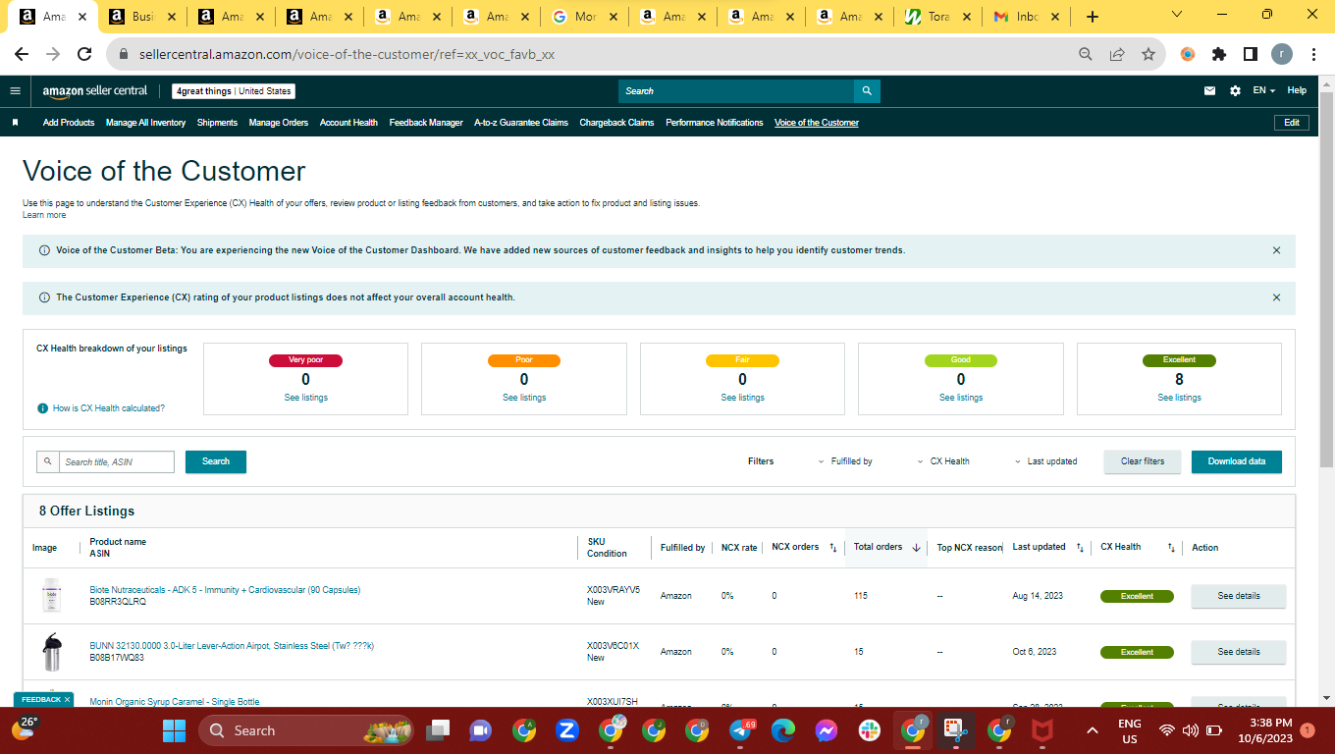
Task: Open the Biote Nutraceuticals ADK 5 product link
Action: coord(225,590)
